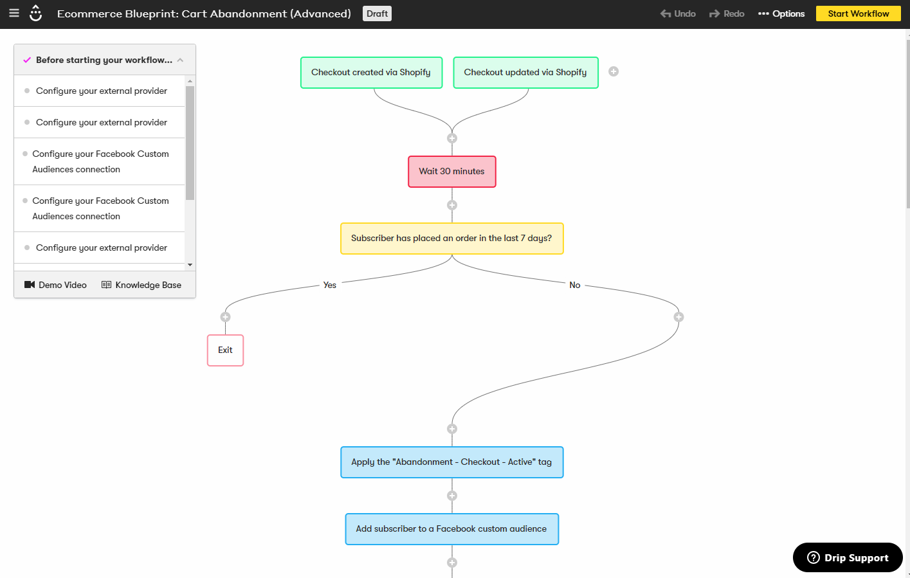The width and height of the screenshot is (910, 578).
Task: Open the Drip Support chat
Action: (848, 557)
